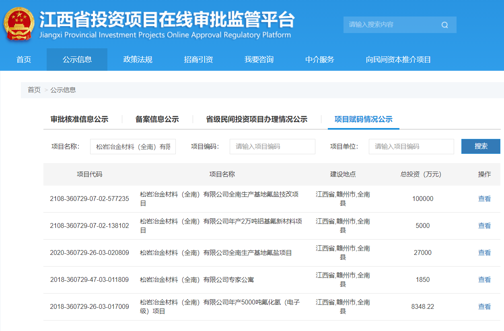The width and height of the screenshot is (504, 331).
Task: Click the magnifier search icon in header
Action: 444,25
